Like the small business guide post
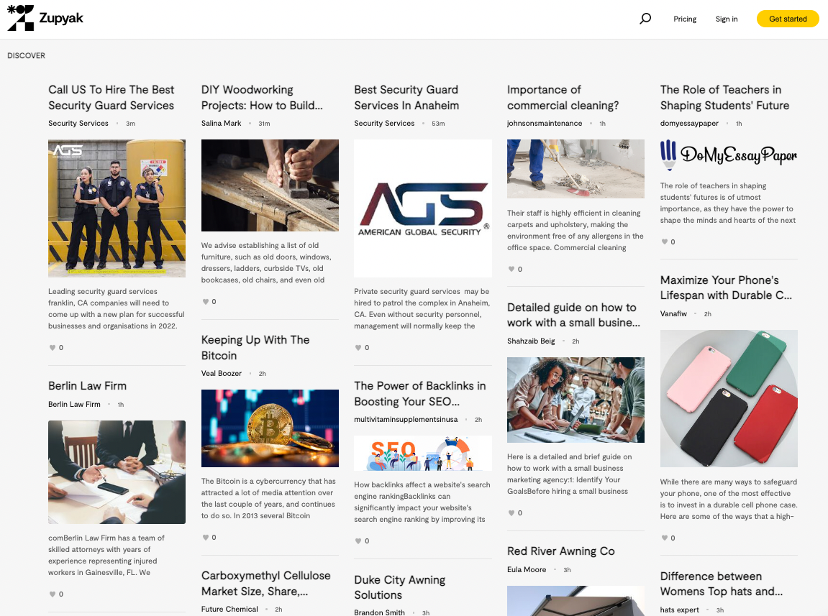This screenshot has height=616, width=828. click(511, 512)
